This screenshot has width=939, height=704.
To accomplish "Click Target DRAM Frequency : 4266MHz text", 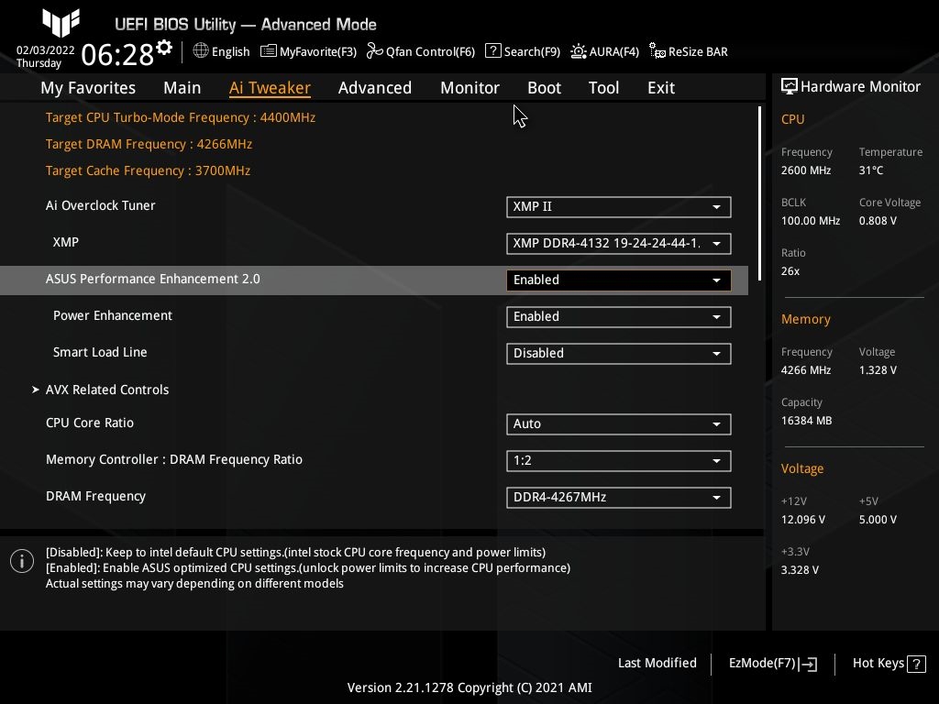I will pos(149,144).
